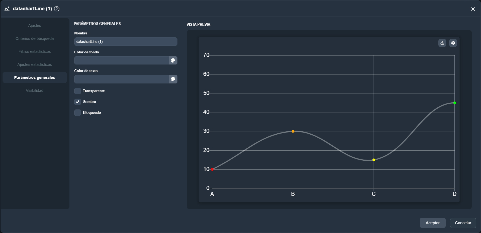481x233 pixels.
Task: Close the dialog with the X icon
Action: pyautogui.click(x=473, y=9)
